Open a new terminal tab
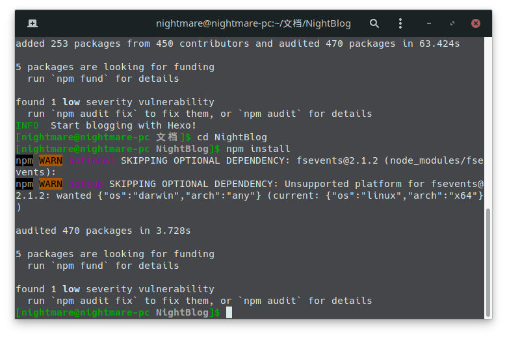Viewport: 507px width, 339px height. coord(32,23)
